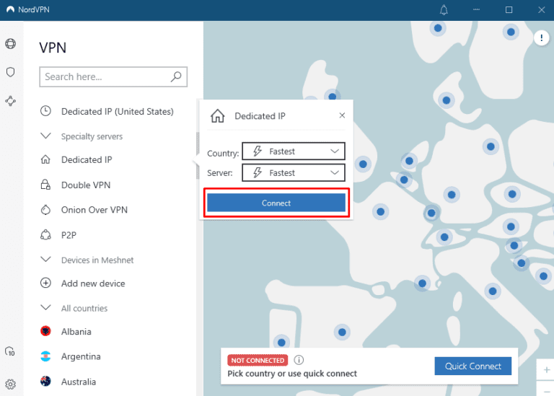This screenshot has height=396, width=554.
Task: Open the settings gear icon
Action: pos(10,384)
